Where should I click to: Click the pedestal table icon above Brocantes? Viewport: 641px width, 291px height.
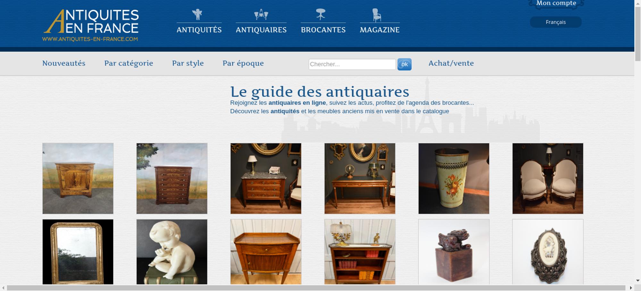tap(320, 14)
